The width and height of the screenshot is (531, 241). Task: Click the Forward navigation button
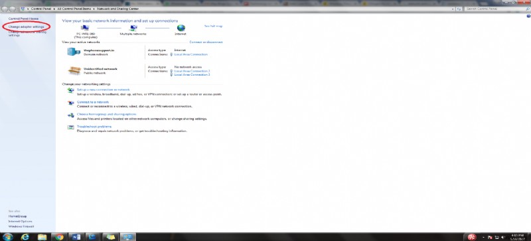tap(12, 9)
